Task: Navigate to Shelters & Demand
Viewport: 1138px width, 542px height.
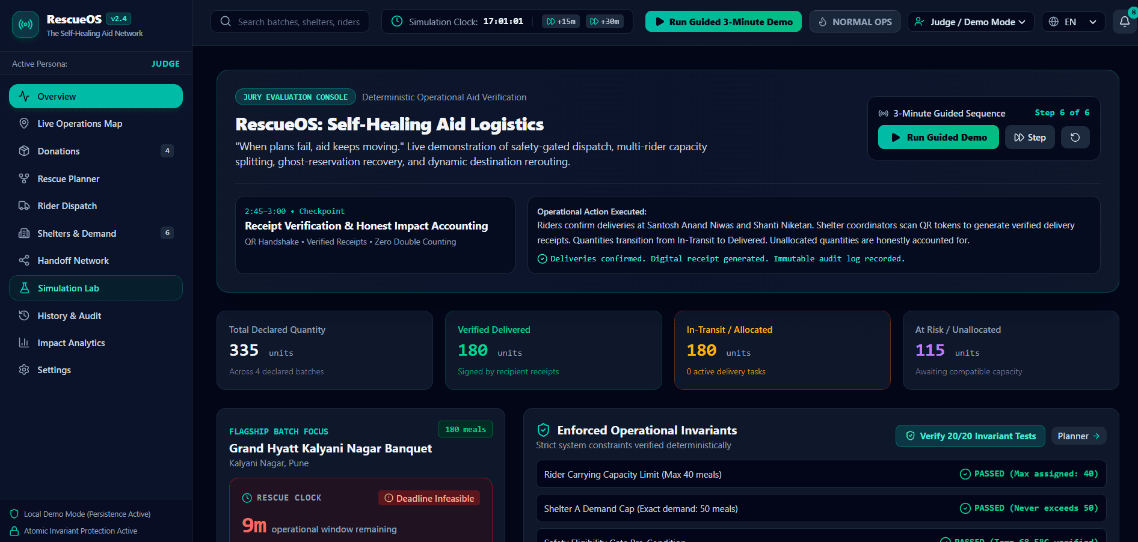Action: 96,233
